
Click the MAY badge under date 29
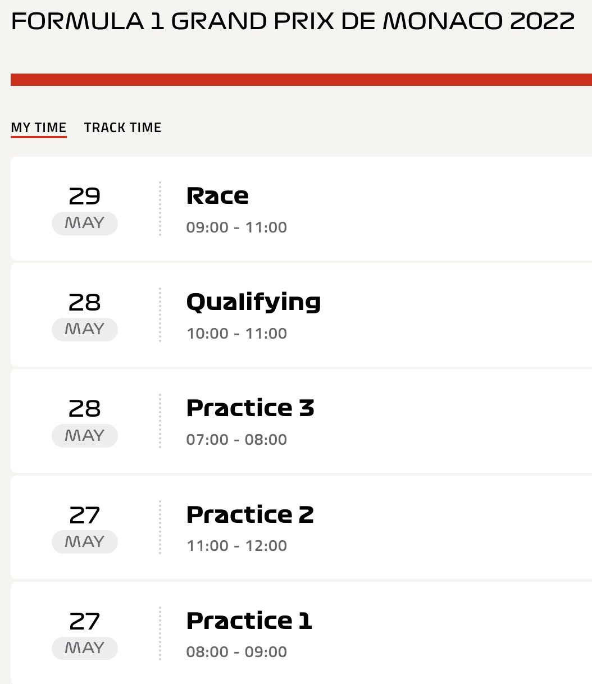click(x=85, y=224)
